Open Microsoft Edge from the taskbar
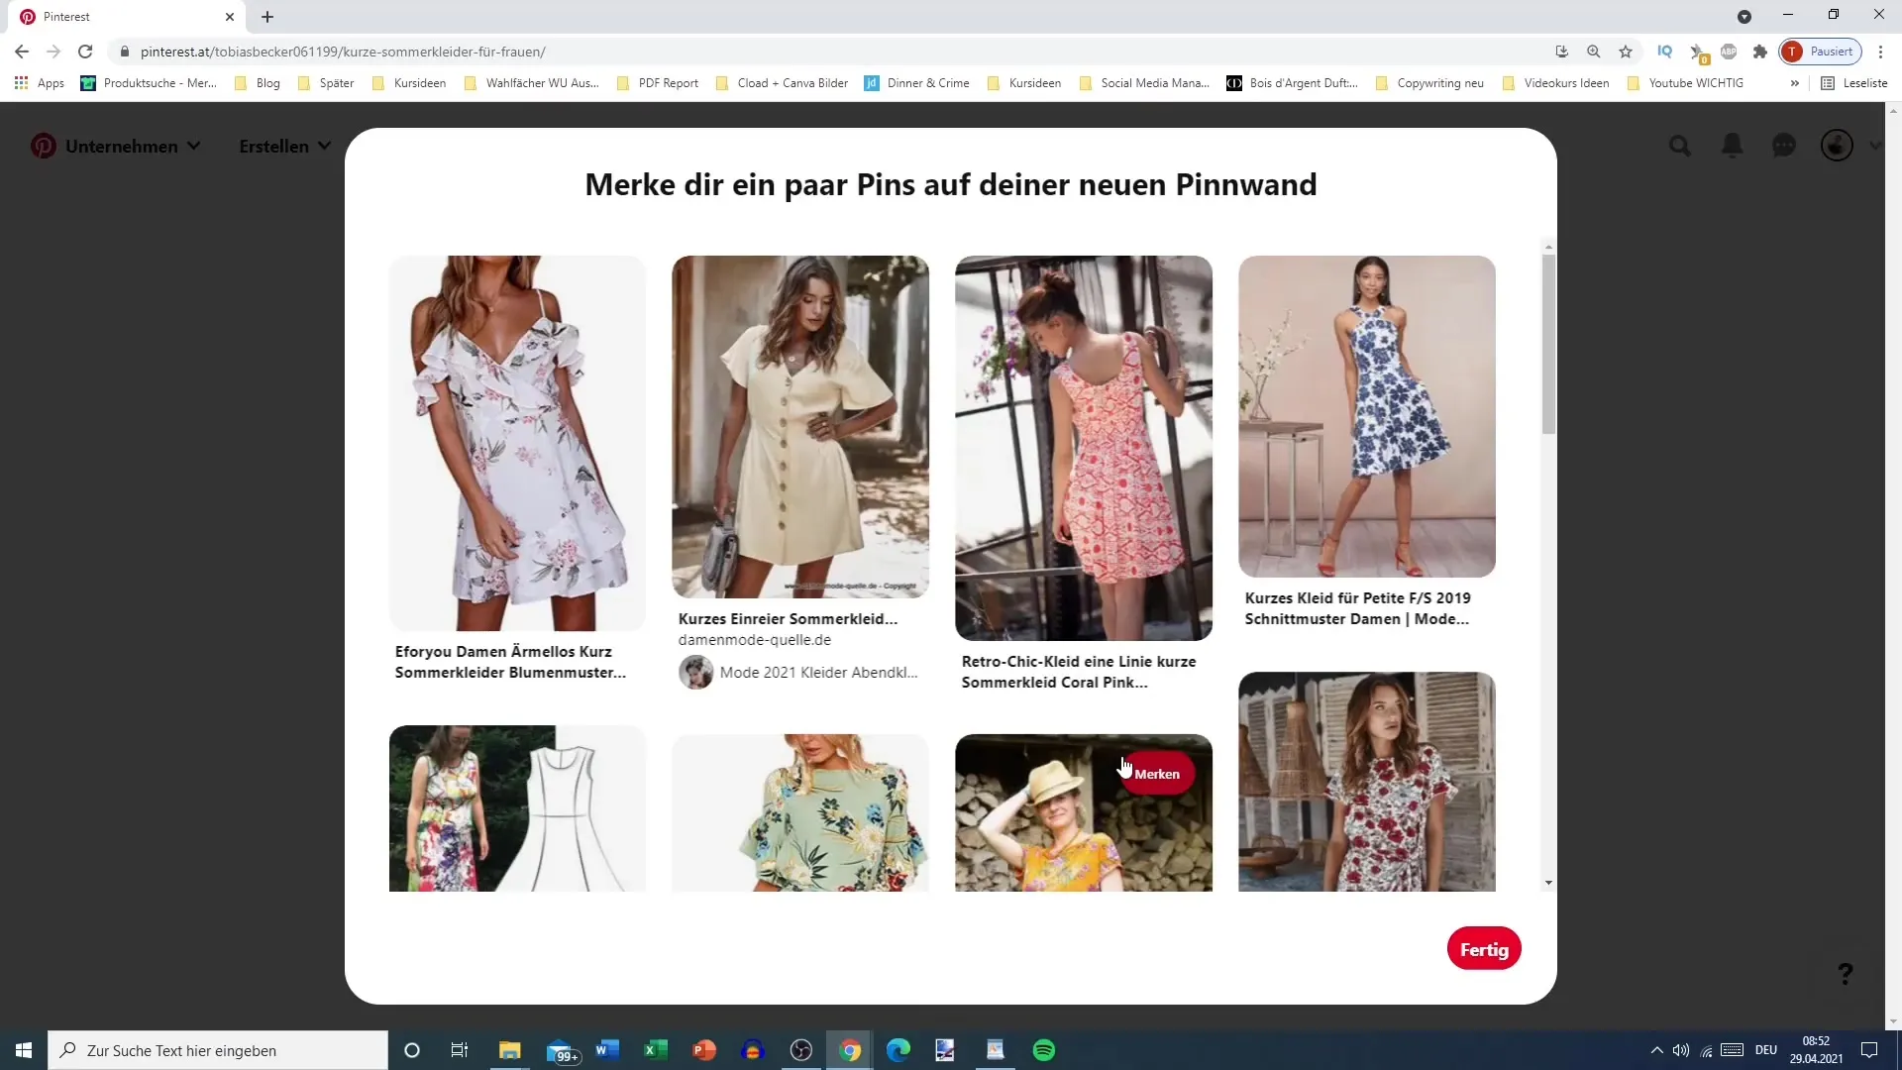This screenshot has width=1902, height=1070. coord(898,1050)
